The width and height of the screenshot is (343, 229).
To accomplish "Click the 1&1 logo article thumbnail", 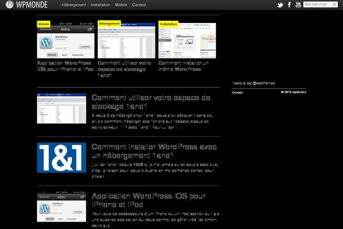I will tap(62, 157).
